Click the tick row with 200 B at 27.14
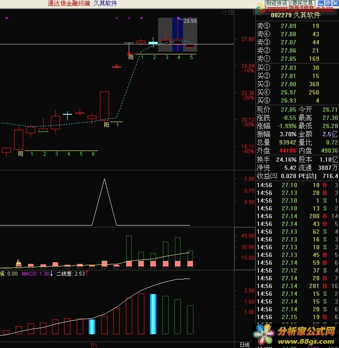 pyautogui.click(x=297, y=216)
